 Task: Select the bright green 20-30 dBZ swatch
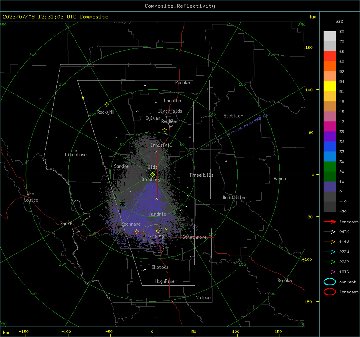tap(330, 167)
